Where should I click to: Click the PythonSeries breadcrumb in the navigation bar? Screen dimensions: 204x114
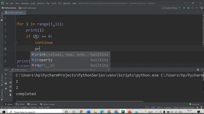(x=9, y=8)
